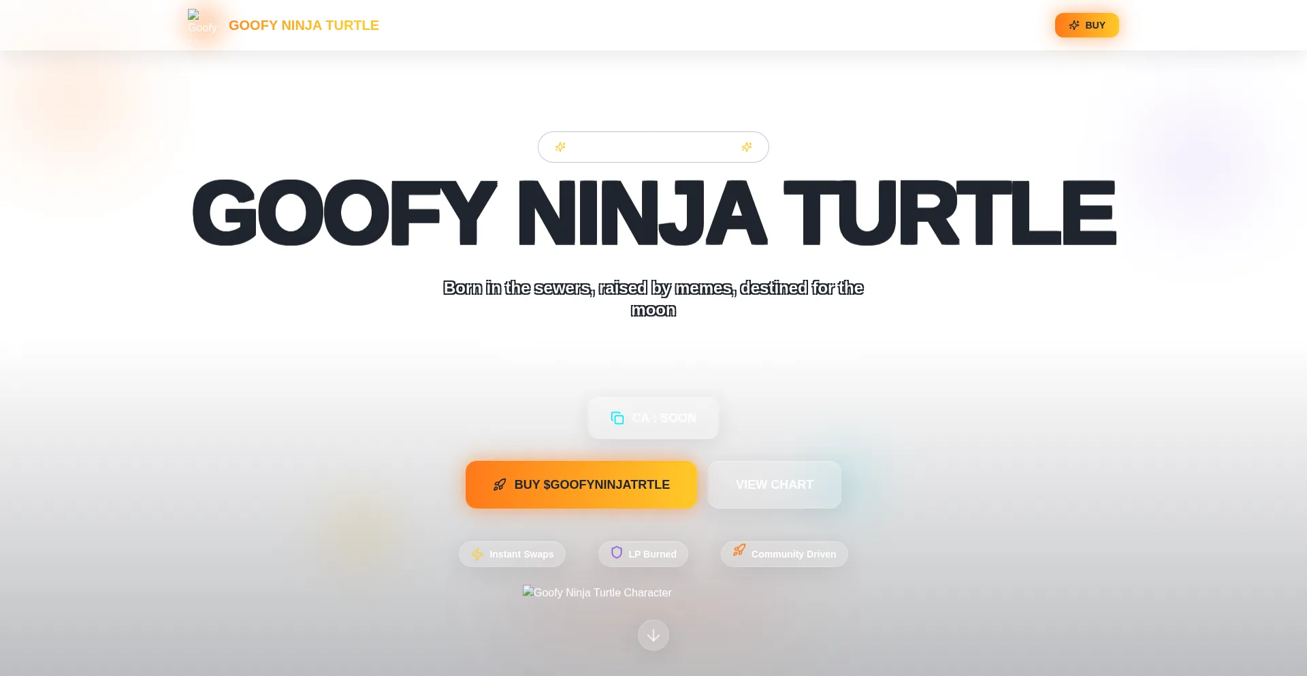Open the VIEW CHART button
The height and width of the screenshot is (676, 1307).
[774, 485]
